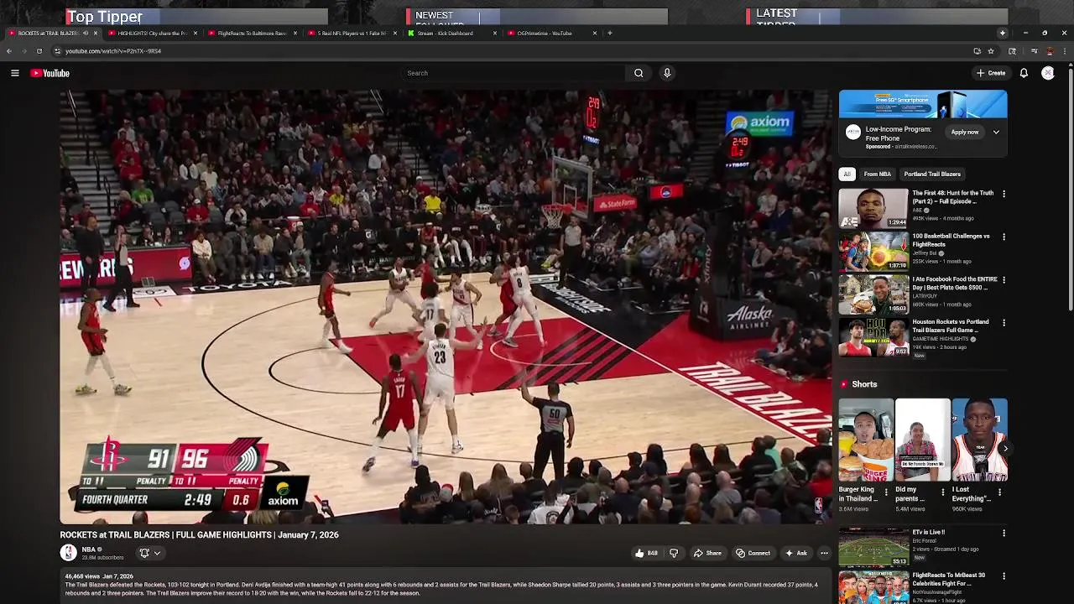Open options for I Ate Facebook Food video
This screenshot has width=1074, height=604.
click(x=1004, y=279)
